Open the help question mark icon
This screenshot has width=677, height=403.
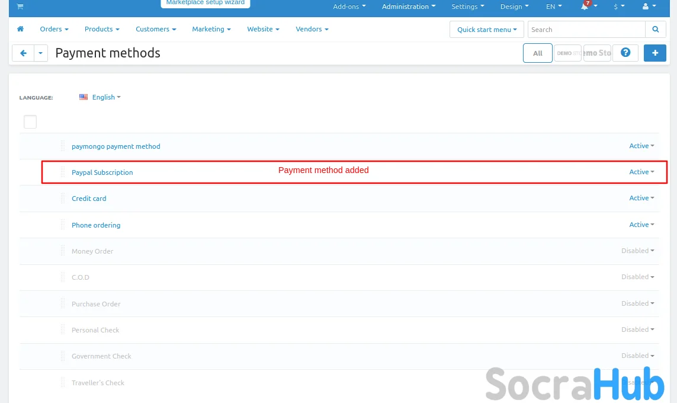[x=625, y=53]
